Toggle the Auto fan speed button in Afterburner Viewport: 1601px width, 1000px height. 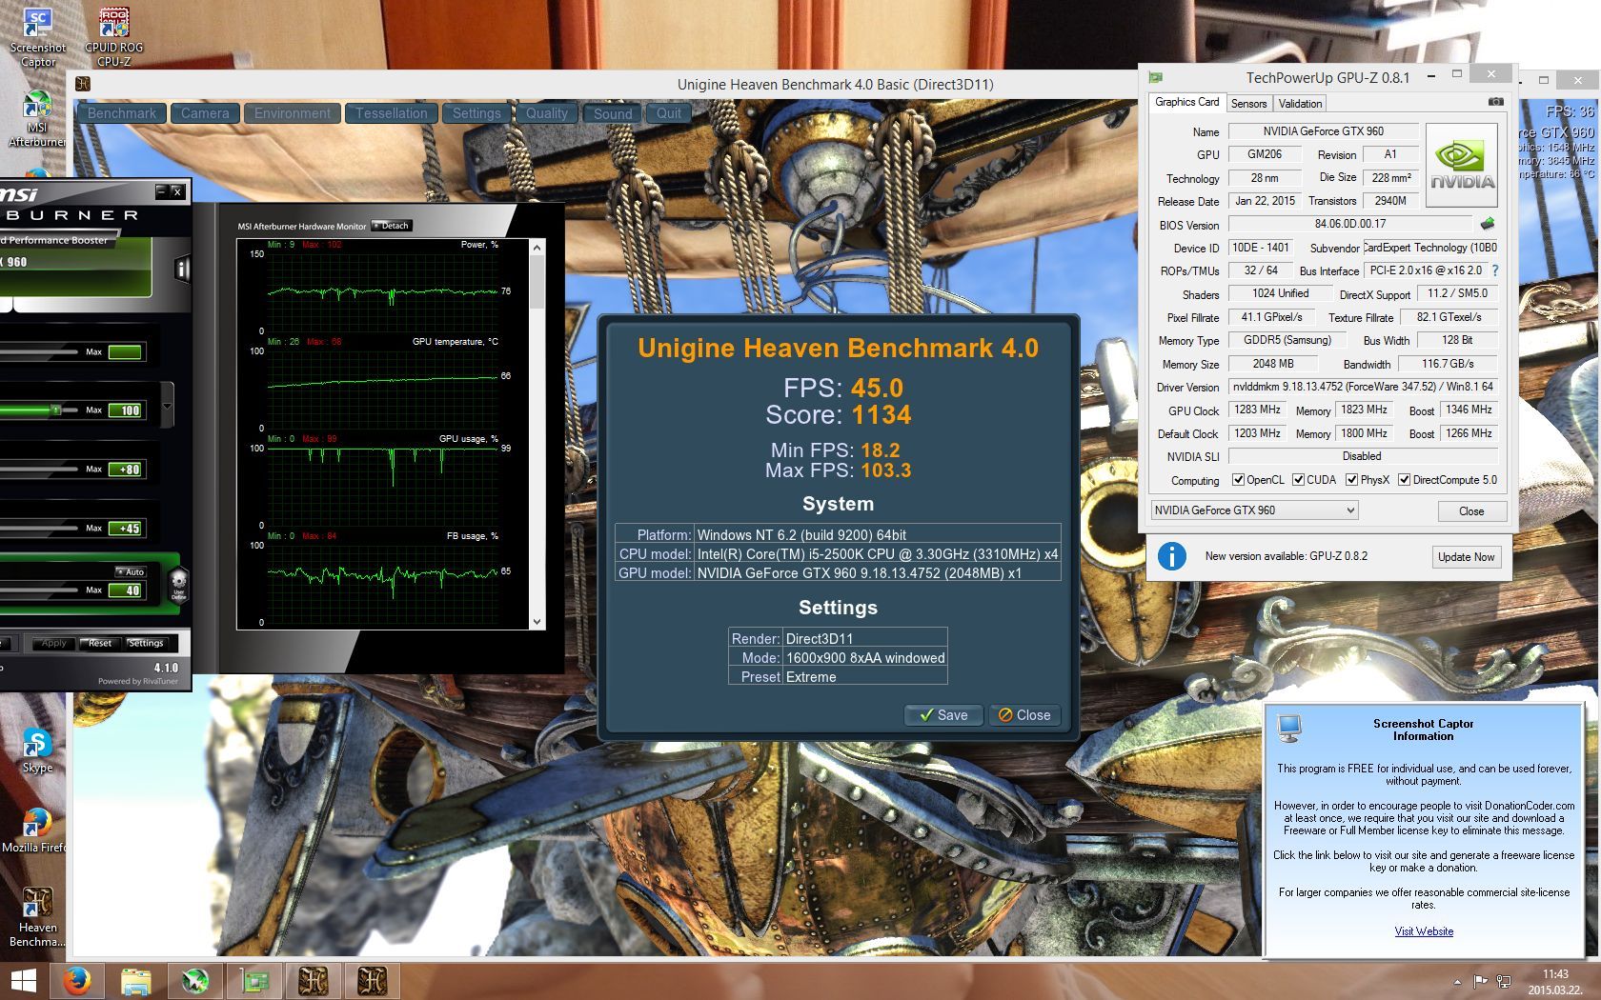pos(131,571)
